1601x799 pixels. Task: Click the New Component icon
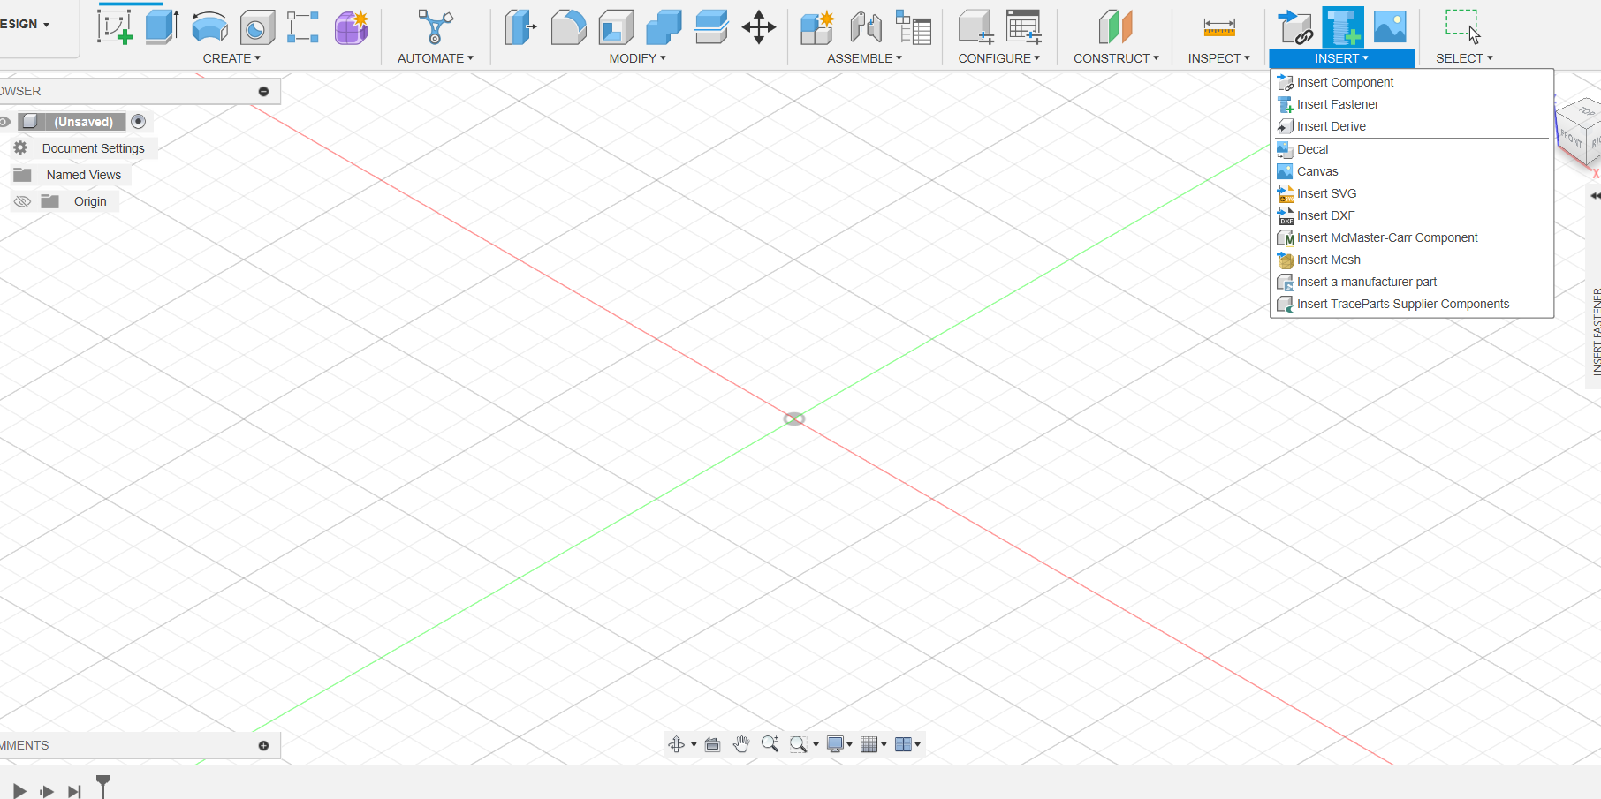817,27
